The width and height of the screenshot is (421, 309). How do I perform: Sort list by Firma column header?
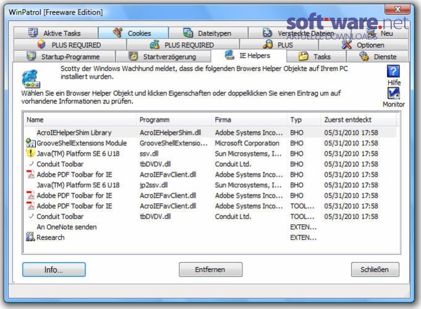pos(249,120)
